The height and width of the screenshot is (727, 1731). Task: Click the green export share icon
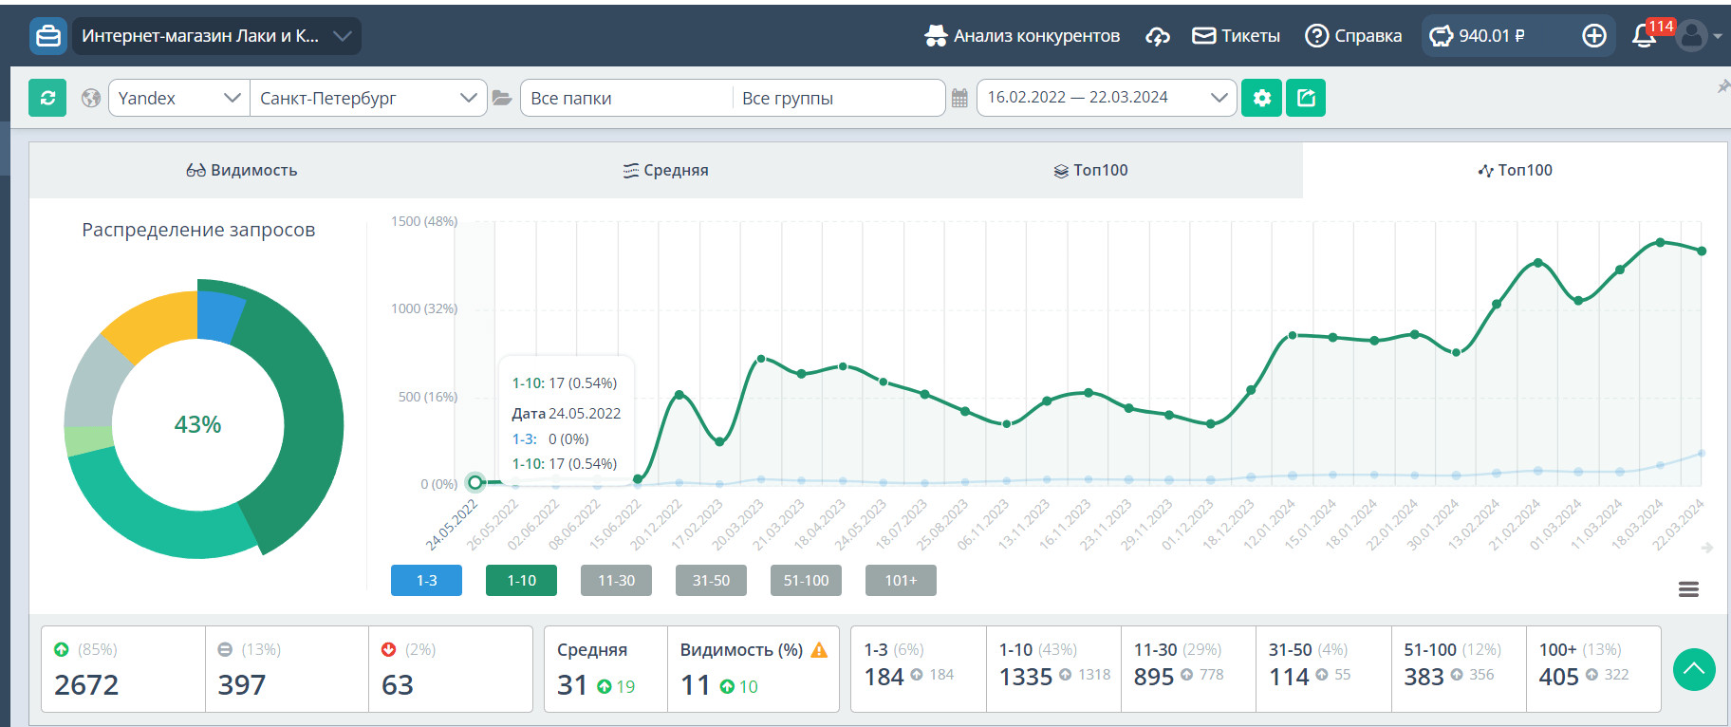(1306, 98)
